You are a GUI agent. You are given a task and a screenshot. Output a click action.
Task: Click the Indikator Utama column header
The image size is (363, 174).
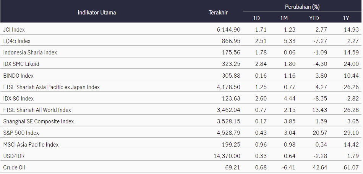97,13
